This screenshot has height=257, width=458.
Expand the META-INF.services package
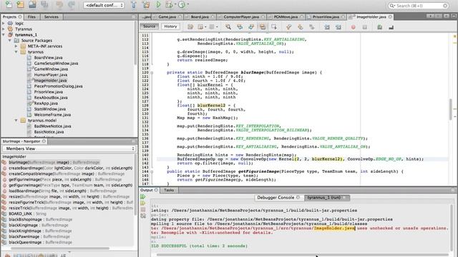tap(16, 46)
